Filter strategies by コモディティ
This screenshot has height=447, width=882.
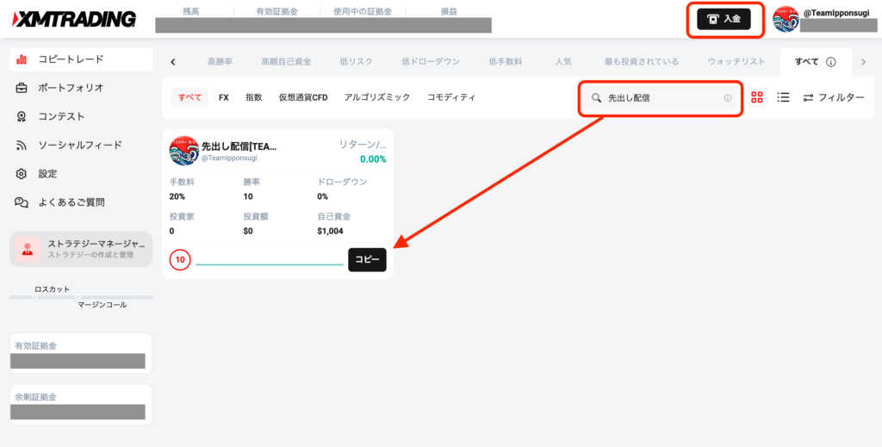coord(451,97)
